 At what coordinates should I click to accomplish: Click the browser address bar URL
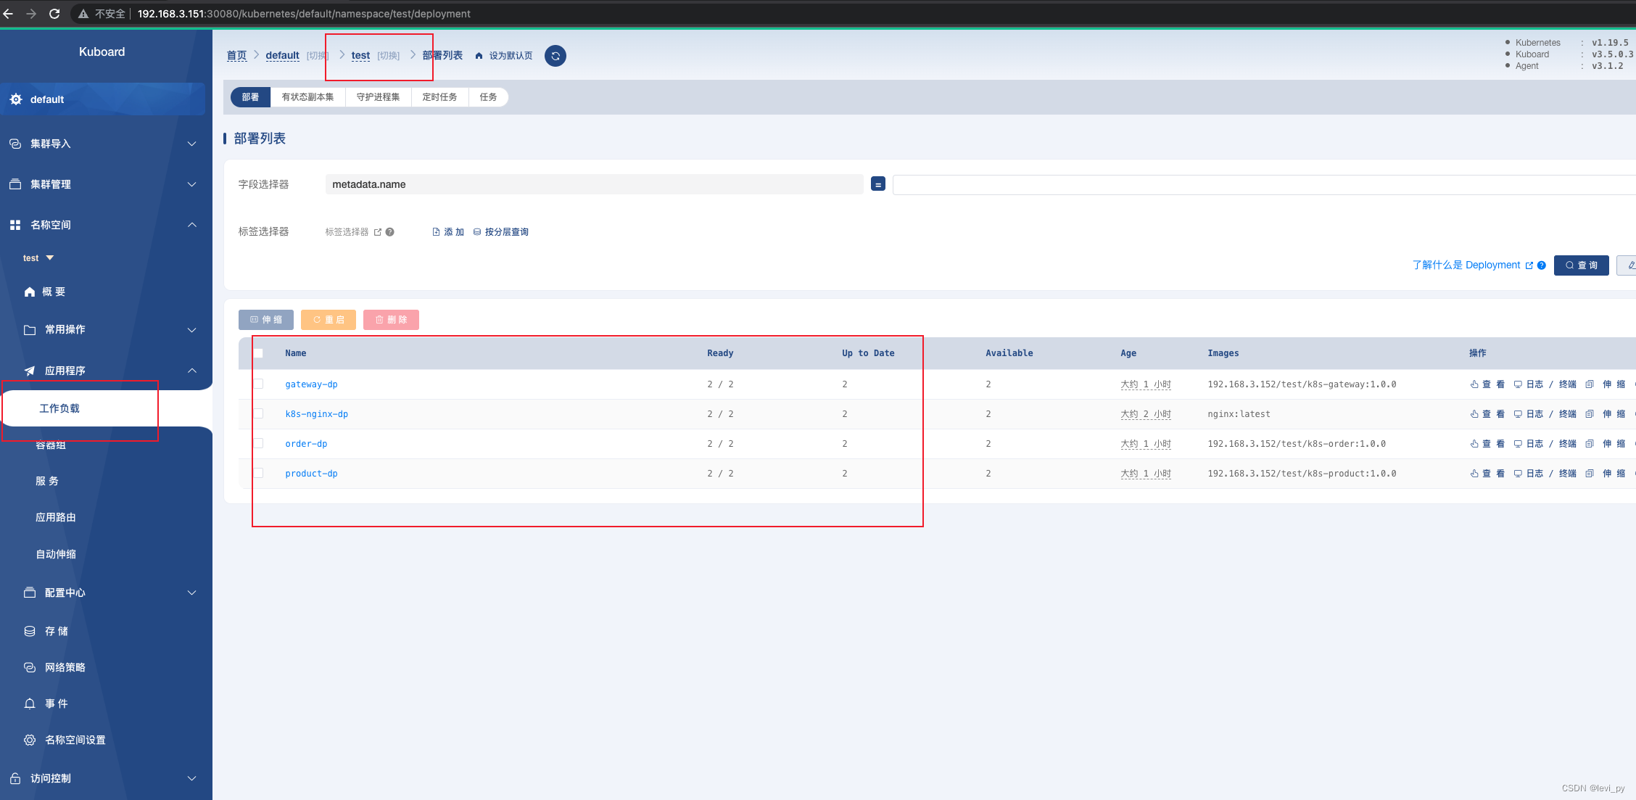[x=304, y=14]
